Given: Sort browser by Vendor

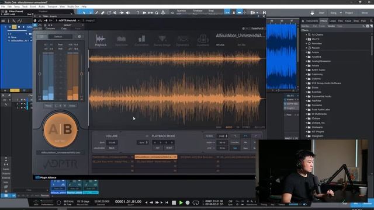Looking at the screenshot, I should click(331, 26).
